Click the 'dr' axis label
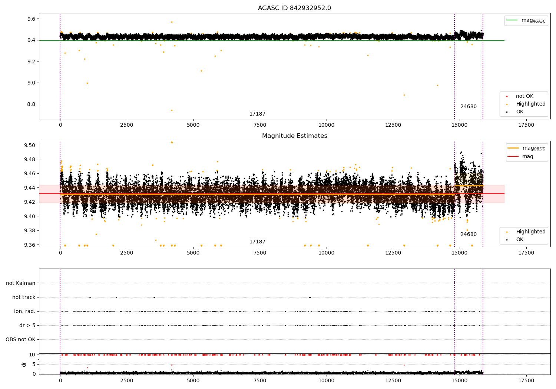 (x=24, y=364)
